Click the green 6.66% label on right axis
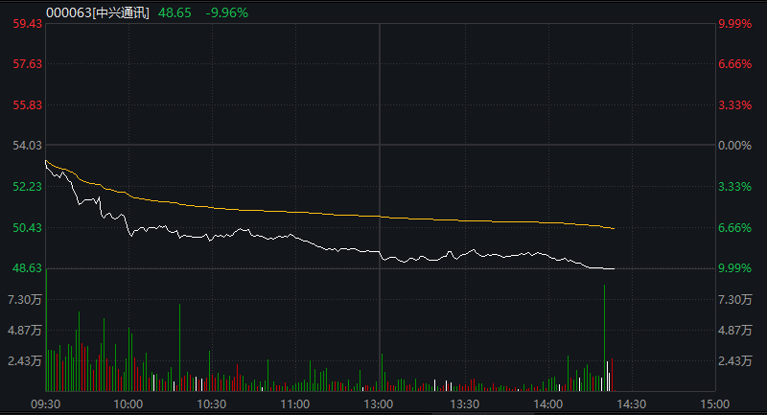767x415 pixels. click(x=734, y=228)
